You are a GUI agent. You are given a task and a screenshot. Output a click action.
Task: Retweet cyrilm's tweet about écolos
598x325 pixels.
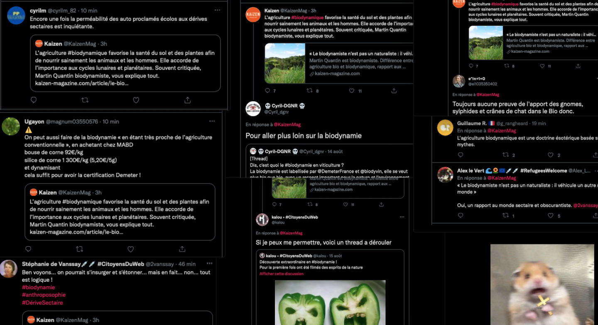tap(85, 100)
